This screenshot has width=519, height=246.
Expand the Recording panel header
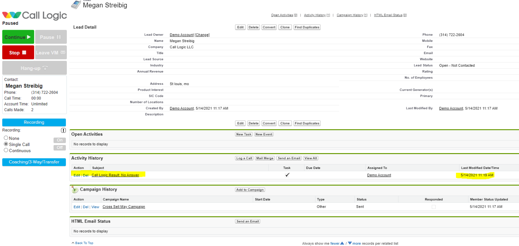click(x=34, y=122)
